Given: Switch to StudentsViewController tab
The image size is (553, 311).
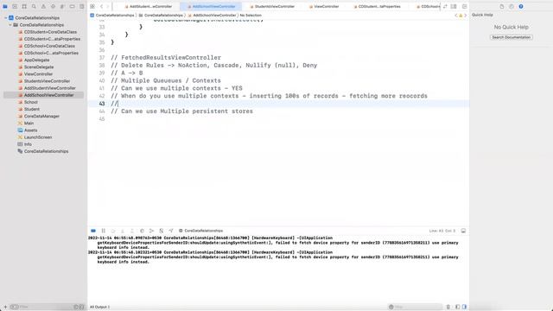Looking at the screenshot, I should (x=272, y=6).
